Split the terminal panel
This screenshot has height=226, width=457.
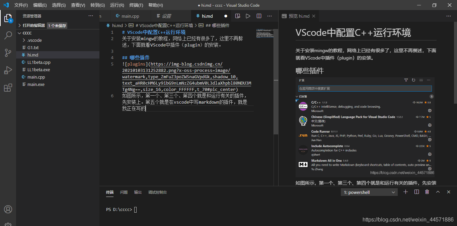click(x=416, y=192)
